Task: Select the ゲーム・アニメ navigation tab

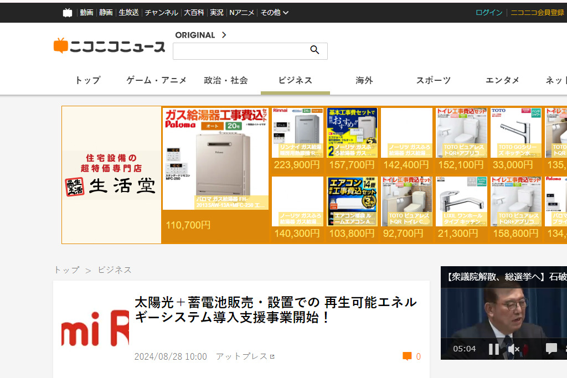Action: click(x=156, y=80)
